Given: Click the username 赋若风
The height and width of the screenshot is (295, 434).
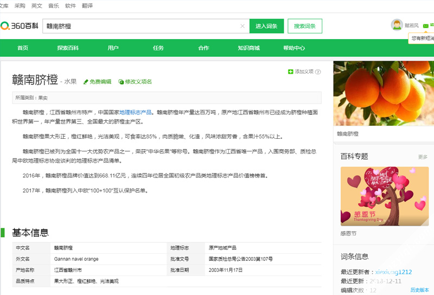Looking at the screenshot, I should tap(412, 25).
